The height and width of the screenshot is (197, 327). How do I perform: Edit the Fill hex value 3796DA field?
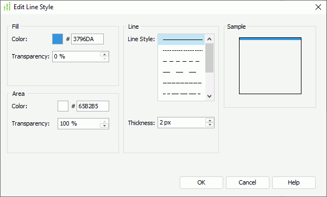click(87, 39)
